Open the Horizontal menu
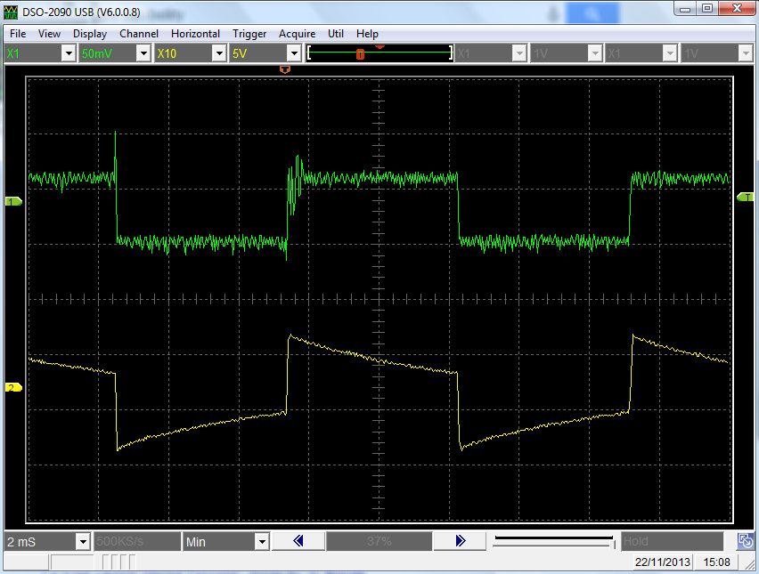759x574 pixels. [195, 34]
